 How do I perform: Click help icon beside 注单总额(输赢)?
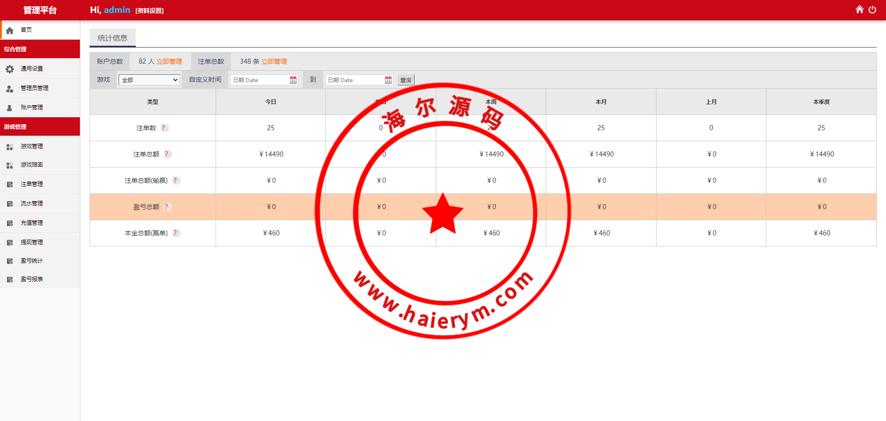175,180
